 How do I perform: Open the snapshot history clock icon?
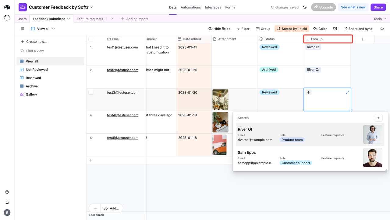[305, 7]
